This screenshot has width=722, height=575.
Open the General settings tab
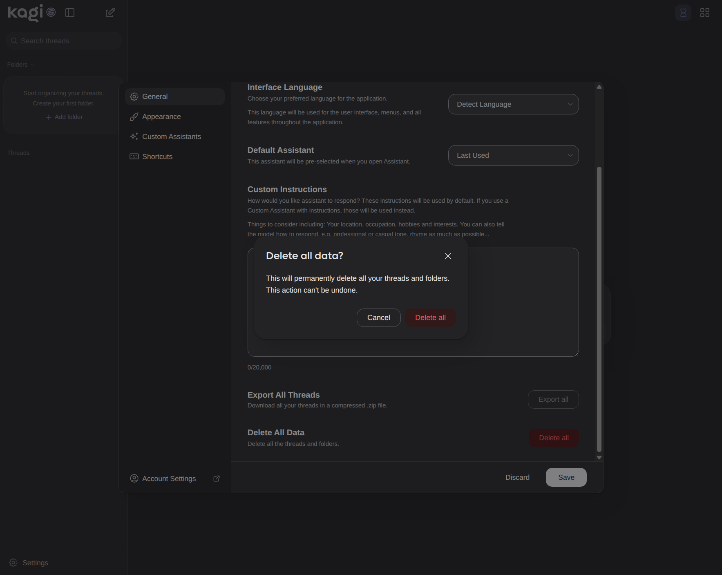(x=175, y=96)
